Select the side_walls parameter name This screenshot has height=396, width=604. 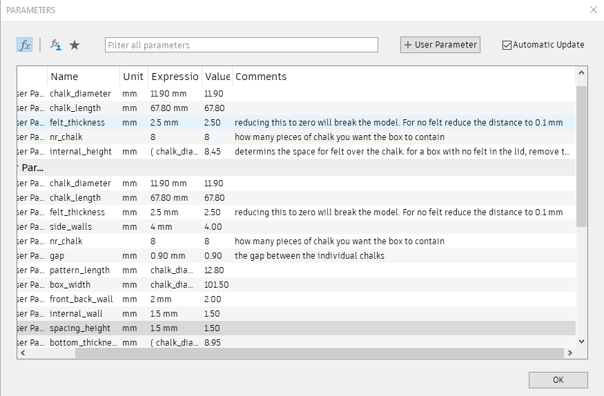click(70, 227)
